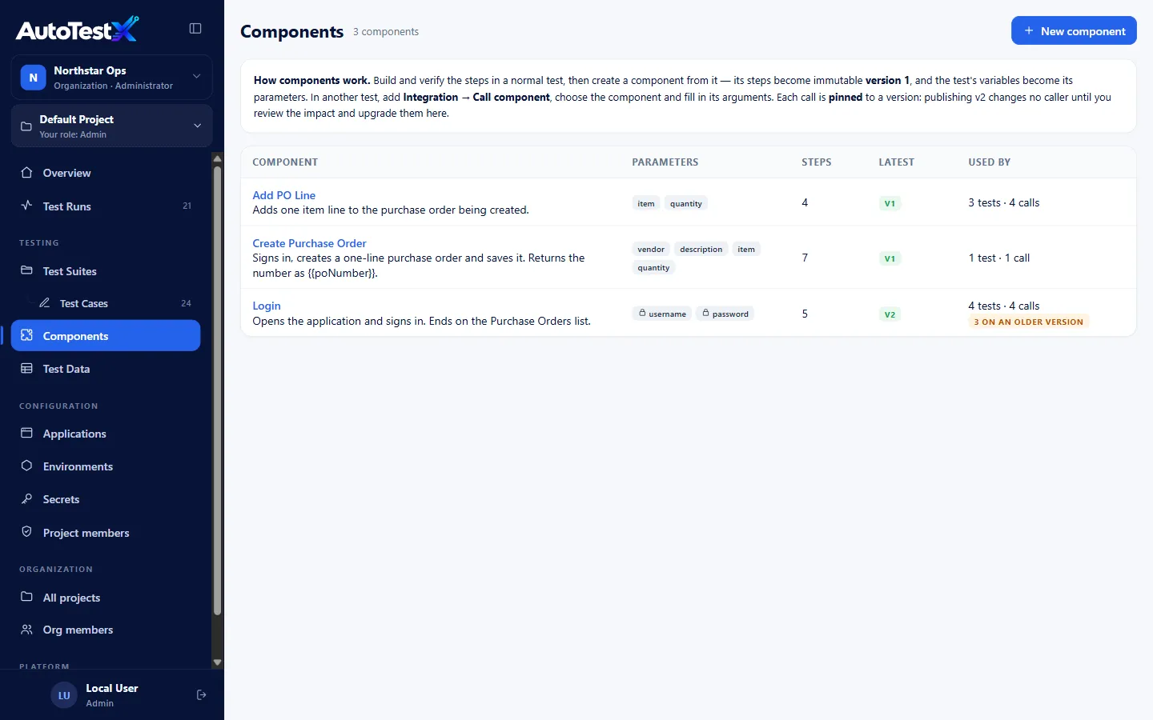Viewport: 1153px width, 720px height.
Task: Collapse sidebar with the panel toggle icon
Action: (195, 29)
